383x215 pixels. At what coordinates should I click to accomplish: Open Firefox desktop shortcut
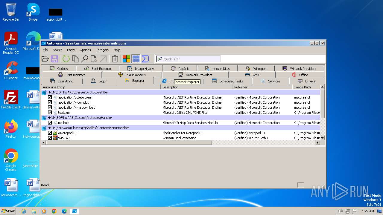(11, 129)
